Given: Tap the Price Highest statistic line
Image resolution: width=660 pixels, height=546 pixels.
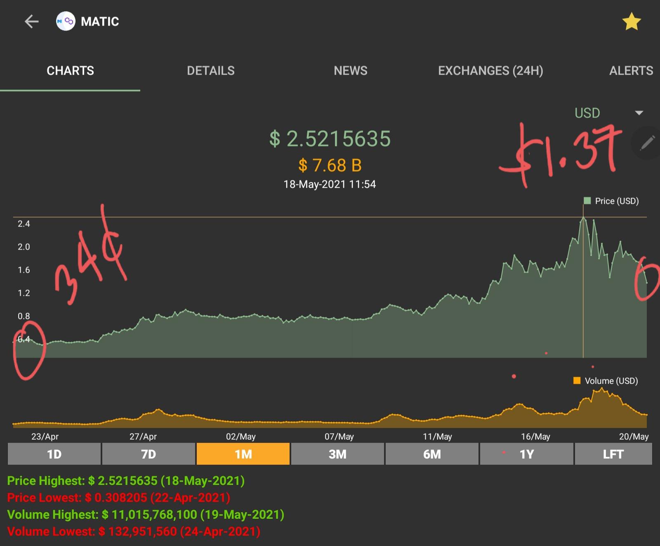Looking at the screenshot, I should pyautogui.click(x=126, y=480).
